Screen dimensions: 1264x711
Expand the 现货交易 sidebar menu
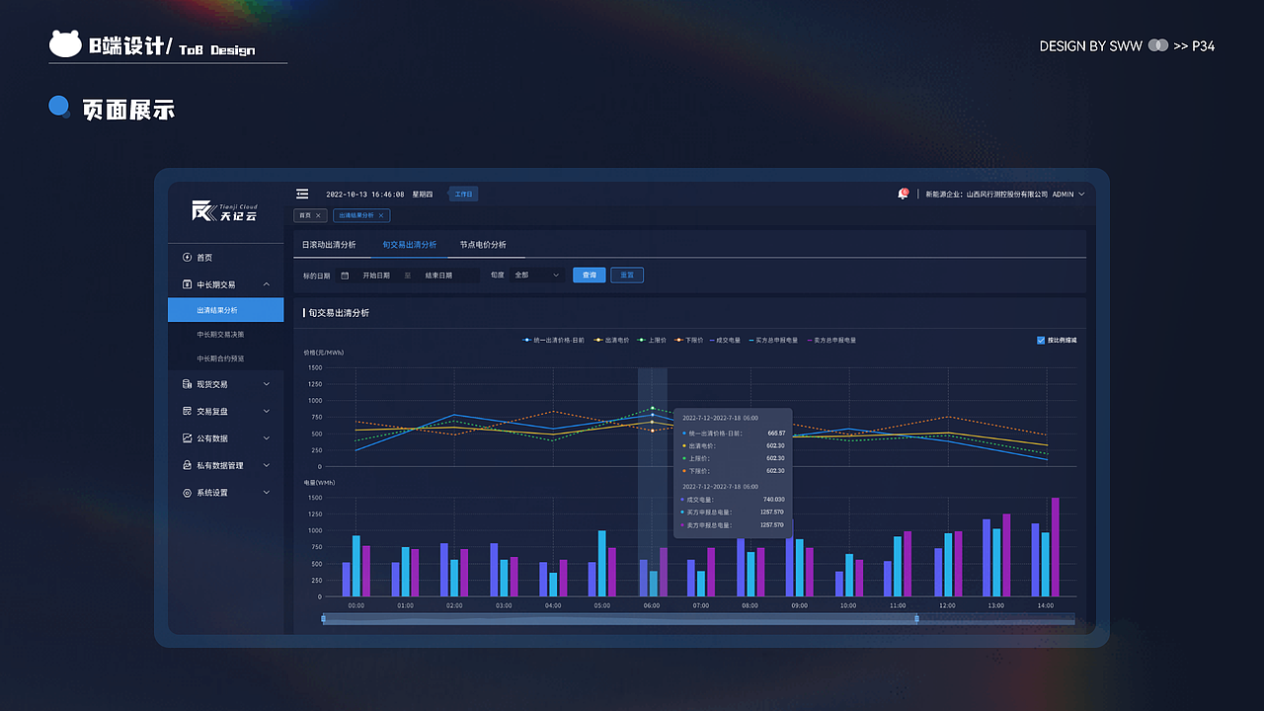coord(267,384)
